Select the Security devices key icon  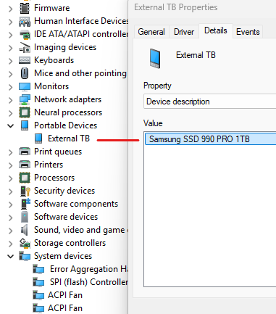[x=25, y=191]
